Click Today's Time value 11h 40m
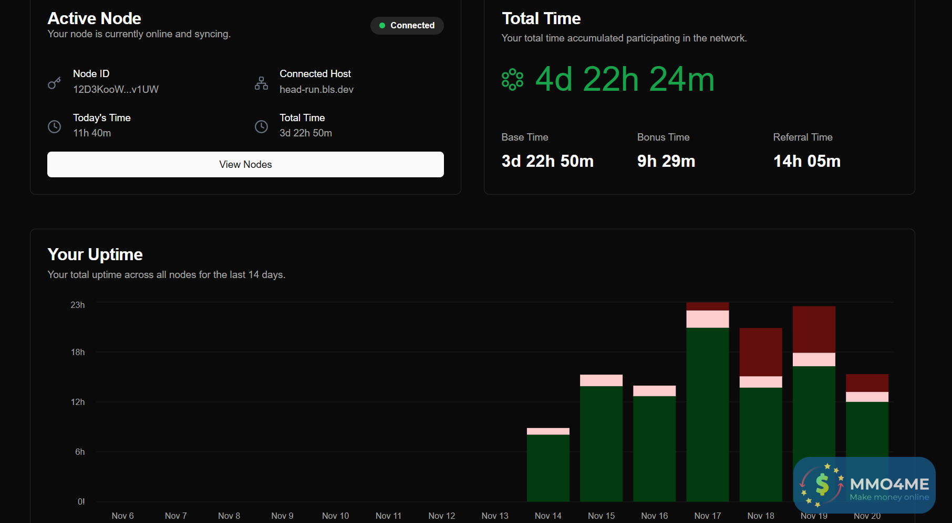Screen dimensions: 952x523 [92, 133]
